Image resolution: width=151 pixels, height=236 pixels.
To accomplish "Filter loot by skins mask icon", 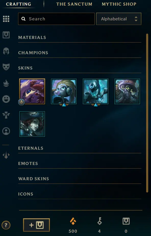I will [6, 67].
